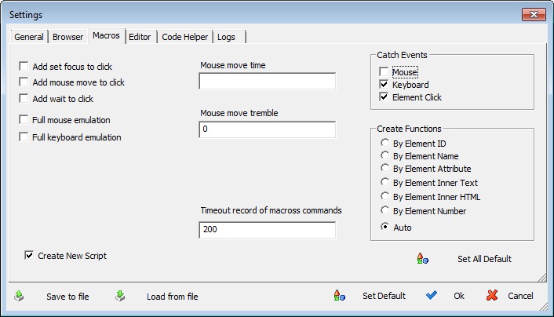Click Cancel button text

point(520,296)
